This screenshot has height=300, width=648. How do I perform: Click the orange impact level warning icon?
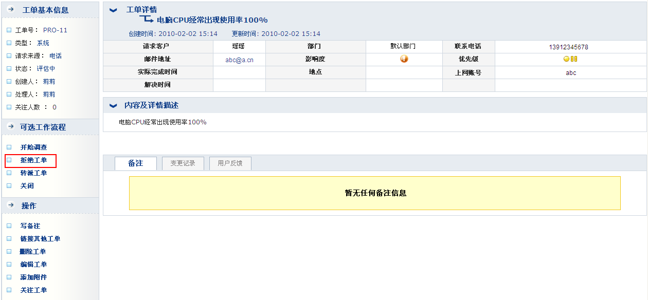click(x=404, y=59)
